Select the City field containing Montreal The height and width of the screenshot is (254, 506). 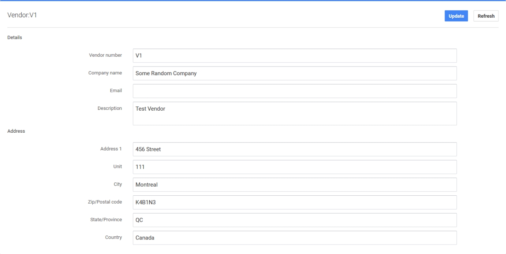(294, 185)
